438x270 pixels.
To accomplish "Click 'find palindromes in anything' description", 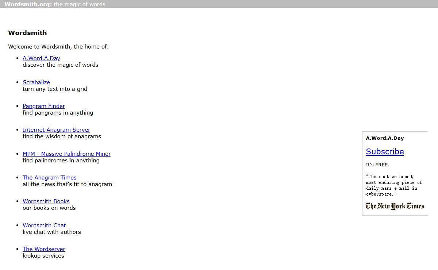I will [x=61, y=161].
